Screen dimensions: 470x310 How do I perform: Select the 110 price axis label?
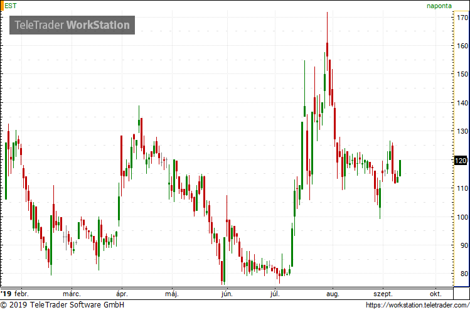point(463,188)
